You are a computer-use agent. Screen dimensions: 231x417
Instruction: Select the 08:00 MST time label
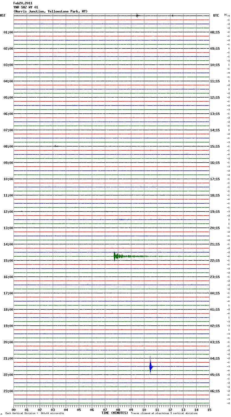pyautogui.click(x=8, y=147)
